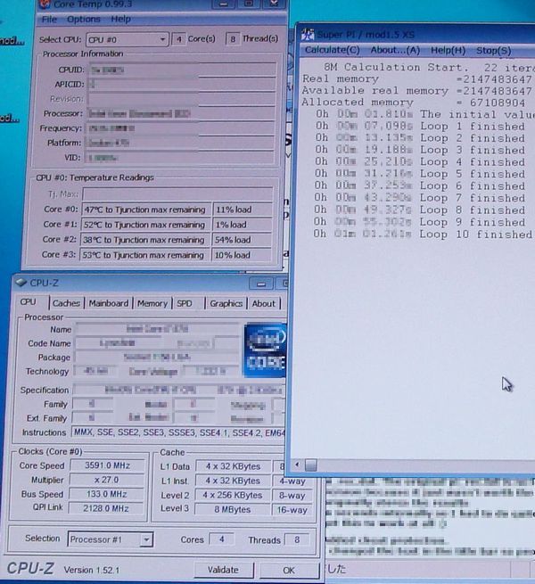Open About...(A) menu in Super PI
This screenshot has height=584, width=535.
pyautogui.click(x=395, y=50)
